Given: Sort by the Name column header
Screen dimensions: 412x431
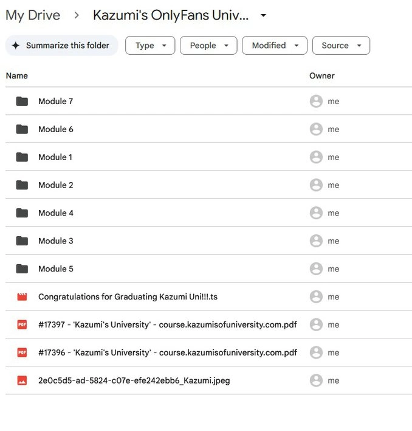Looking at the screenshot, I should point(17,76).
